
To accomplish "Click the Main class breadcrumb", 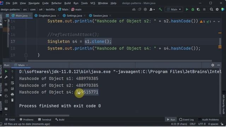I will 63,10.
